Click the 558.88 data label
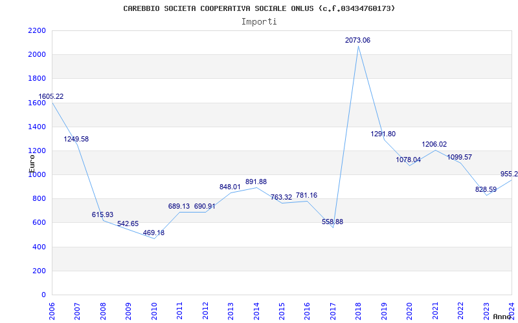Screen dimensions: 518x323 tap(333, 222)
